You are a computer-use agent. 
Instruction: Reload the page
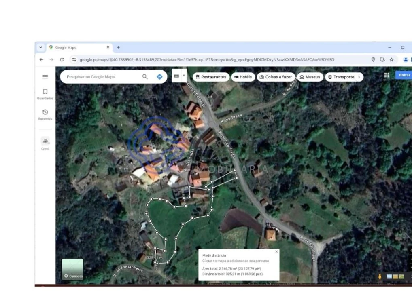62,59
